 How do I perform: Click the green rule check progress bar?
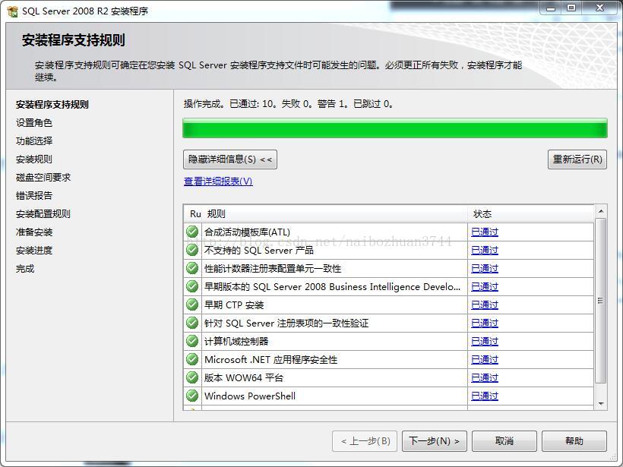(395, 128)
